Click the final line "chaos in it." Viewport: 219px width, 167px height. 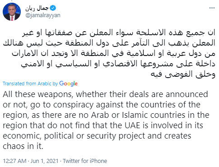[23, 146]
